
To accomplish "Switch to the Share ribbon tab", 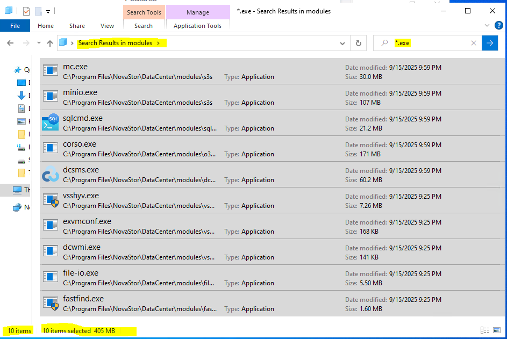I will (77, 26).
